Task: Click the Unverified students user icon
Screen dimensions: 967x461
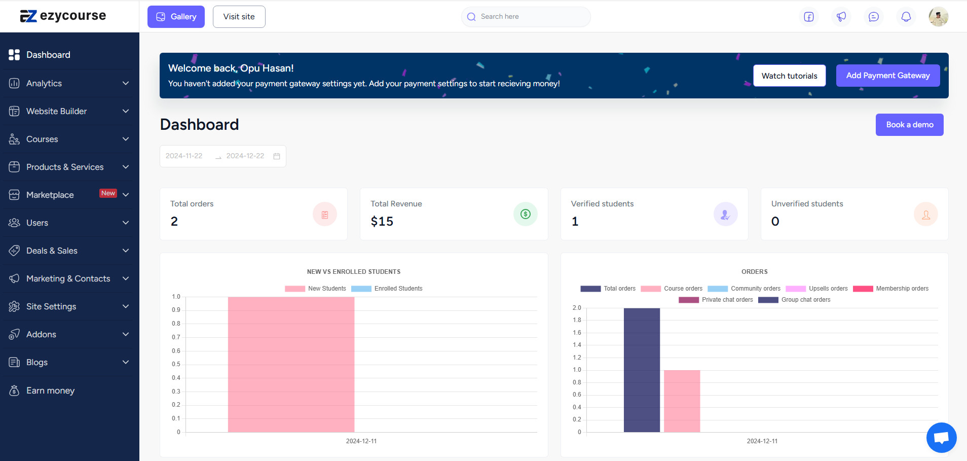Action: point(926,215)
